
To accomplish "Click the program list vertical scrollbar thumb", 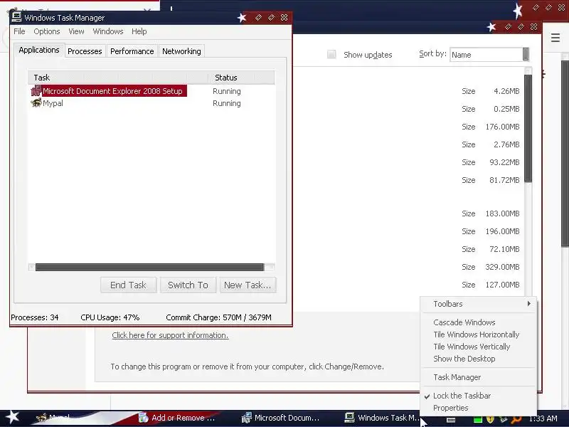I will click(528, 128).
